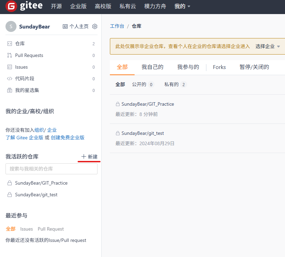This screenshot has width=285, height=257.
Task: Click lock icon beside sidebar SundayBear/git_test
Action: tap(10, 195)
